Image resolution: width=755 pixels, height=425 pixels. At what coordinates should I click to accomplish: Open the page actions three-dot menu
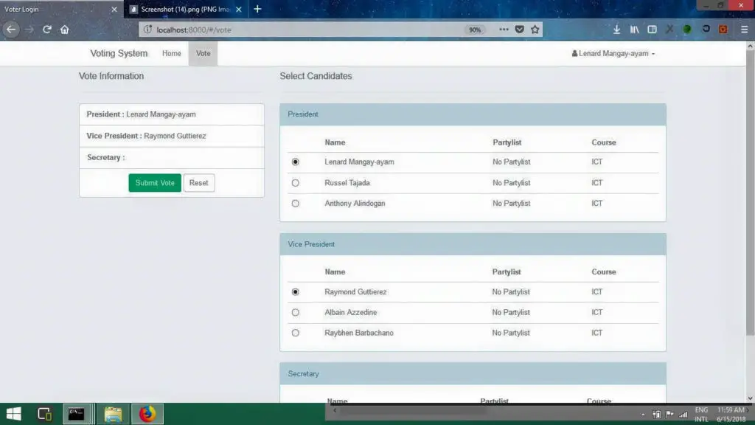pos(504,30)
